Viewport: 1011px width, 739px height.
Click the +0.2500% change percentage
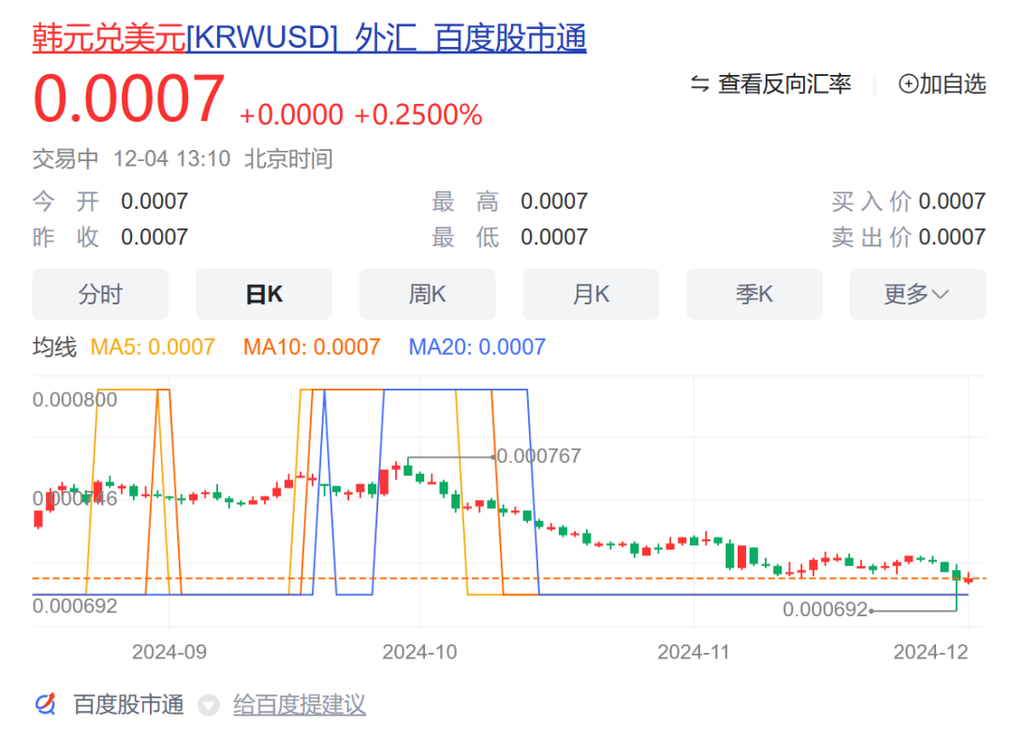[418, 115]
